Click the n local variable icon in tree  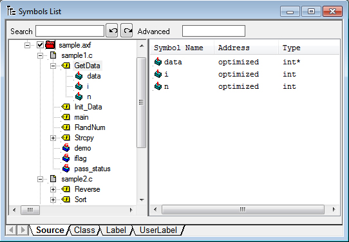point(79,97)
